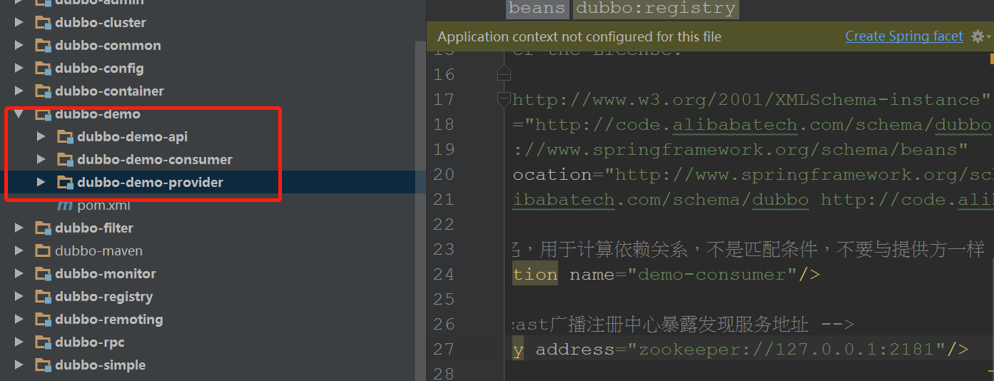Image resolution: width=994 pixels, height=381 pixels.
Task: Click the dubbo-demo-provider module icon
Action: [66, 183]
